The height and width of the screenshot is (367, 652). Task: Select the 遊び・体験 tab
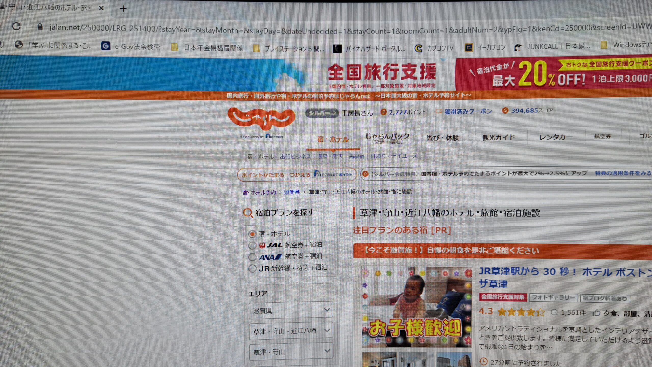(x=443, y=138)
